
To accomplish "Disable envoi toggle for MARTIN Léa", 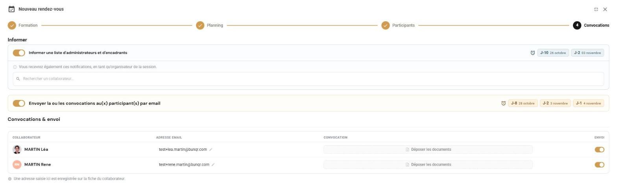I will pos(599,150).
